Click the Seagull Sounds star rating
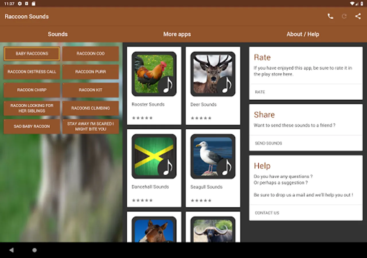Screen dimensions: 367x258 coord(201,200)
